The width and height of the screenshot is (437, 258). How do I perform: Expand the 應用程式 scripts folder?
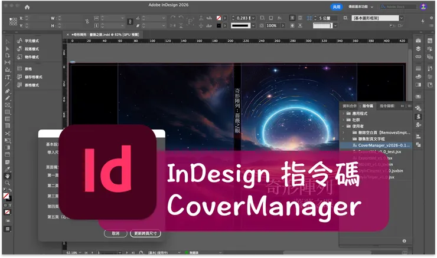(343, 114)
